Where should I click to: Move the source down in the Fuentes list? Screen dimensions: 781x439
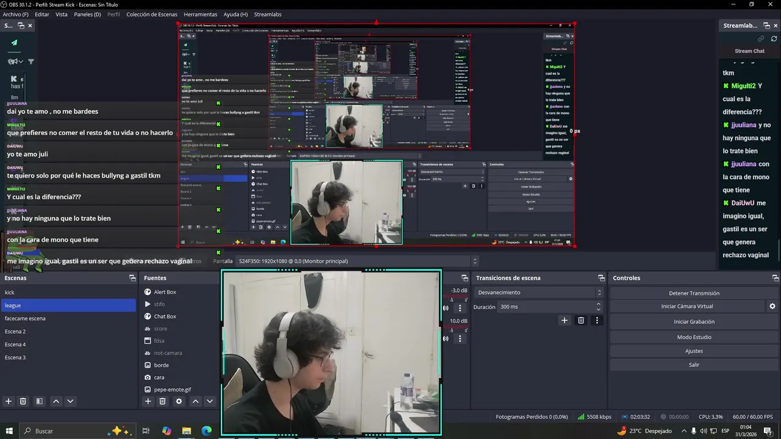pos(209,401)
